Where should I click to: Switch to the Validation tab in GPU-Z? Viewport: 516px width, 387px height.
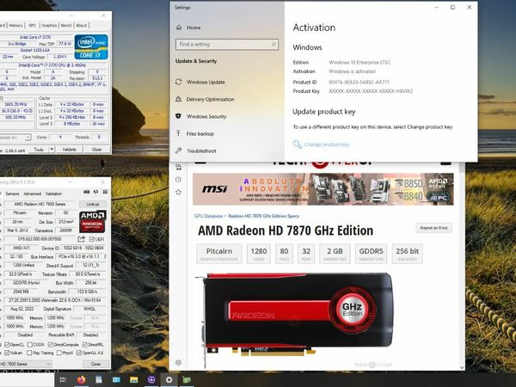click(53, 193)
